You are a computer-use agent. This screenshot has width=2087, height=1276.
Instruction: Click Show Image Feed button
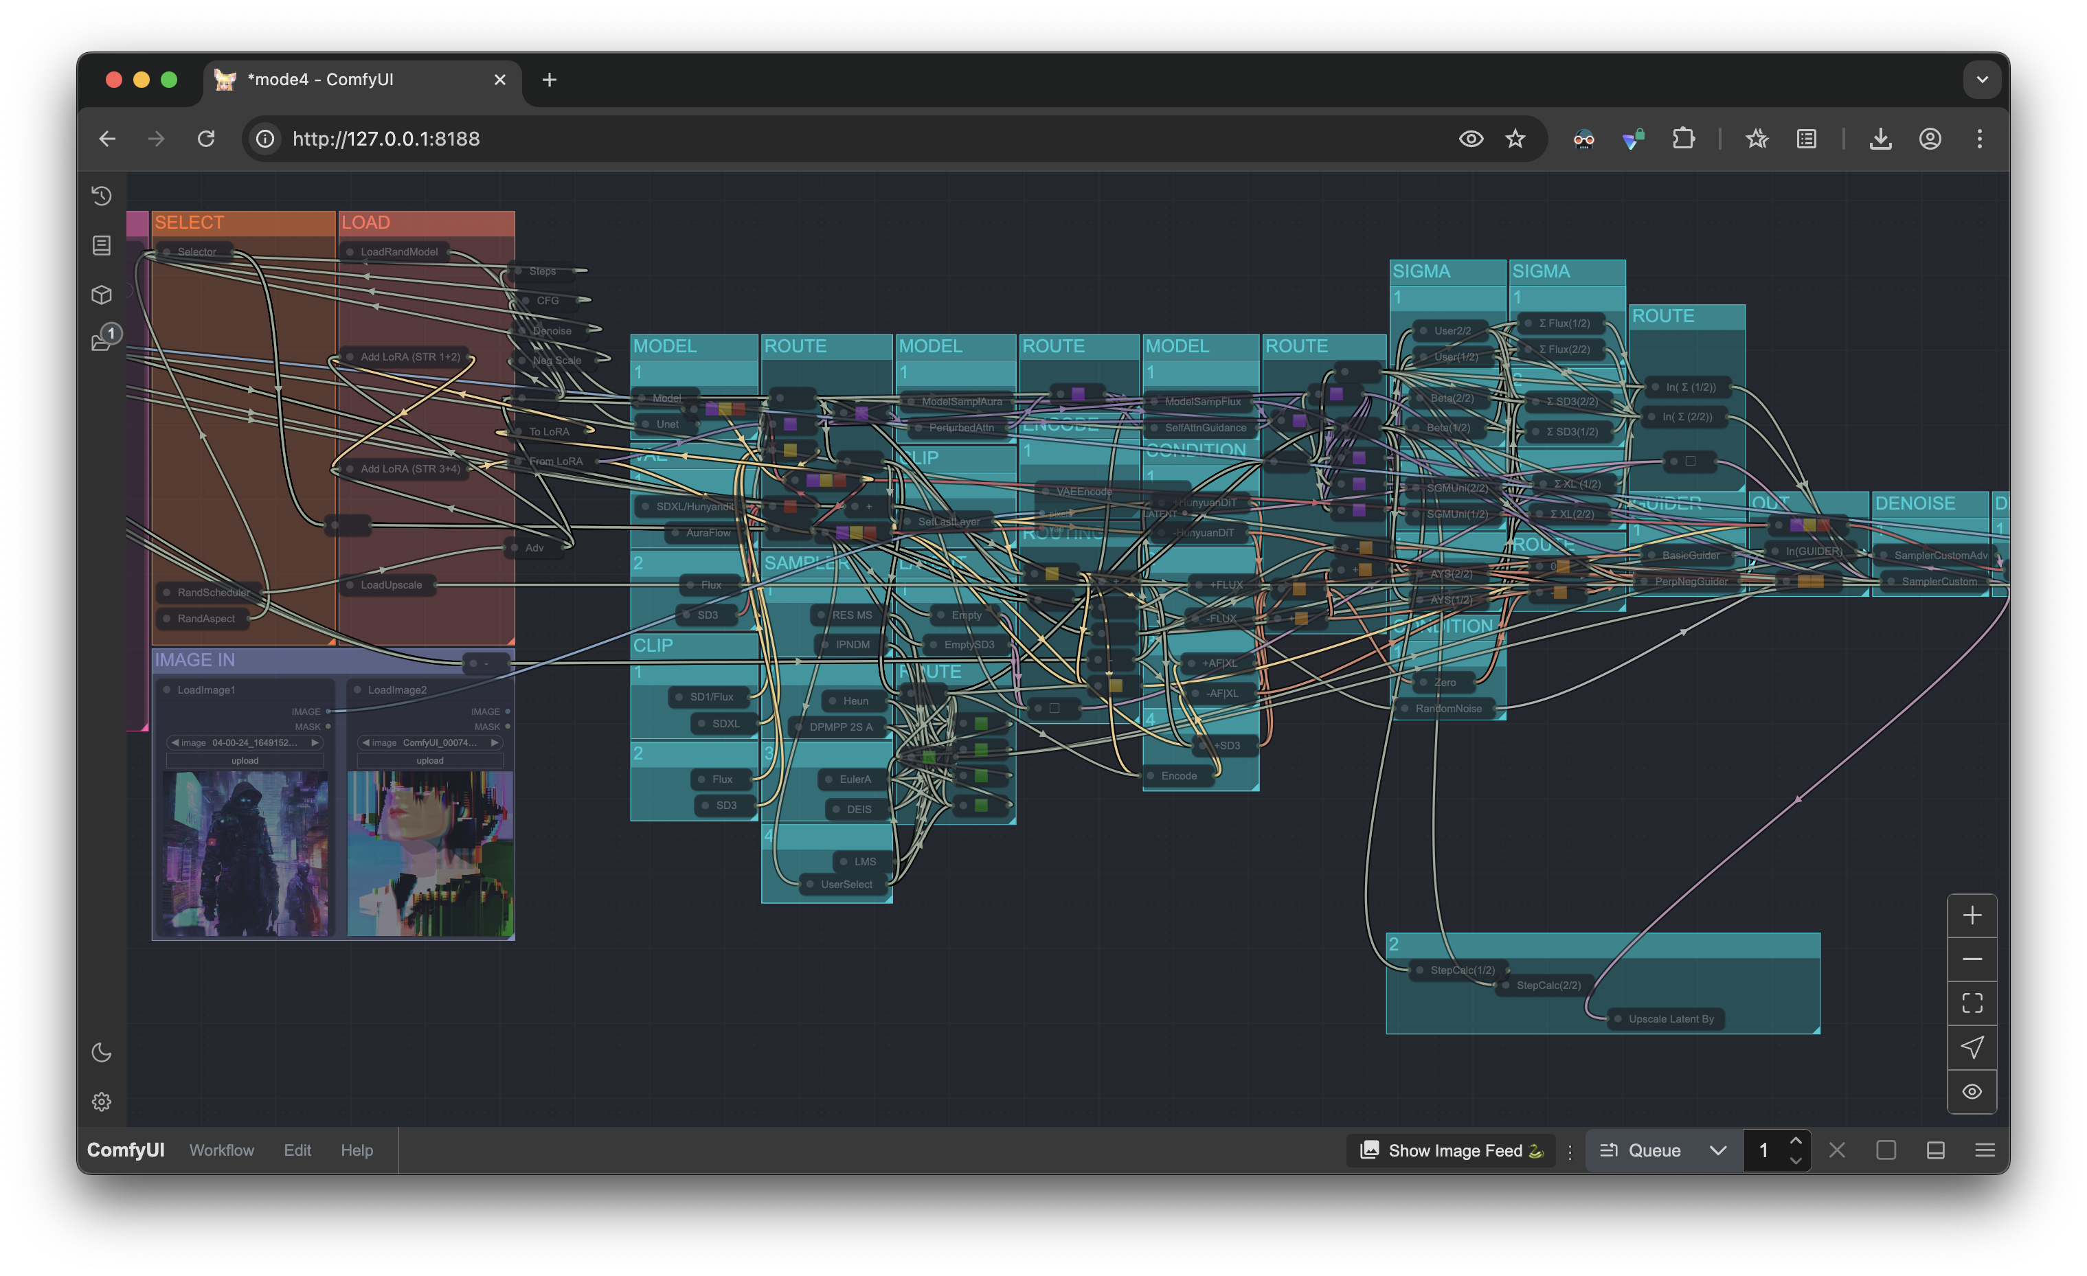1452,1150
